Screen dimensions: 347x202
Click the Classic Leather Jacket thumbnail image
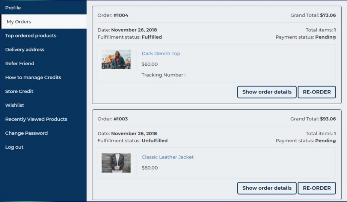[x=116, y=163]
